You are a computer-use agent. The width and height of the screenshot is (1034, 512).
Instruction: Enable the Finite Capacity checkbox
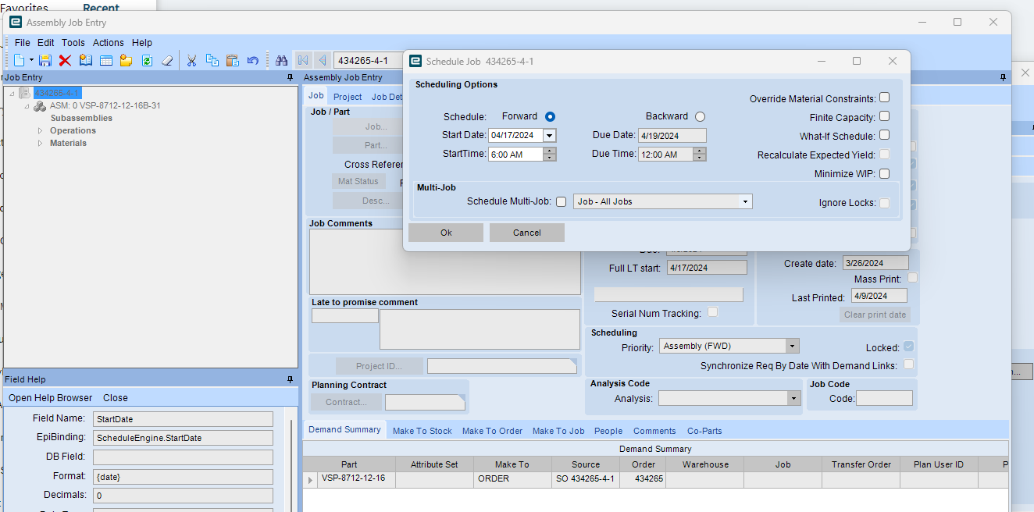(x=884, y=117)
